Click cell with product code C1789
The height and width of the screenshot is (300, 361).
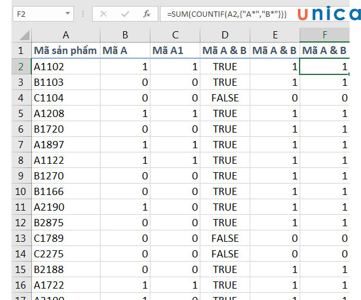click(x=66, y=238)
